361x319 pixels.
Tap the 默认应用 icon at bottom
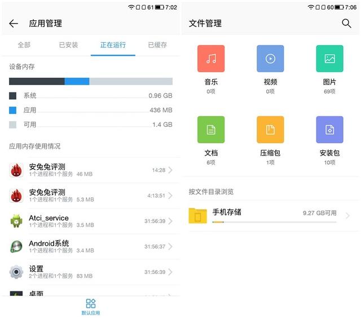(x=91, y=306)
